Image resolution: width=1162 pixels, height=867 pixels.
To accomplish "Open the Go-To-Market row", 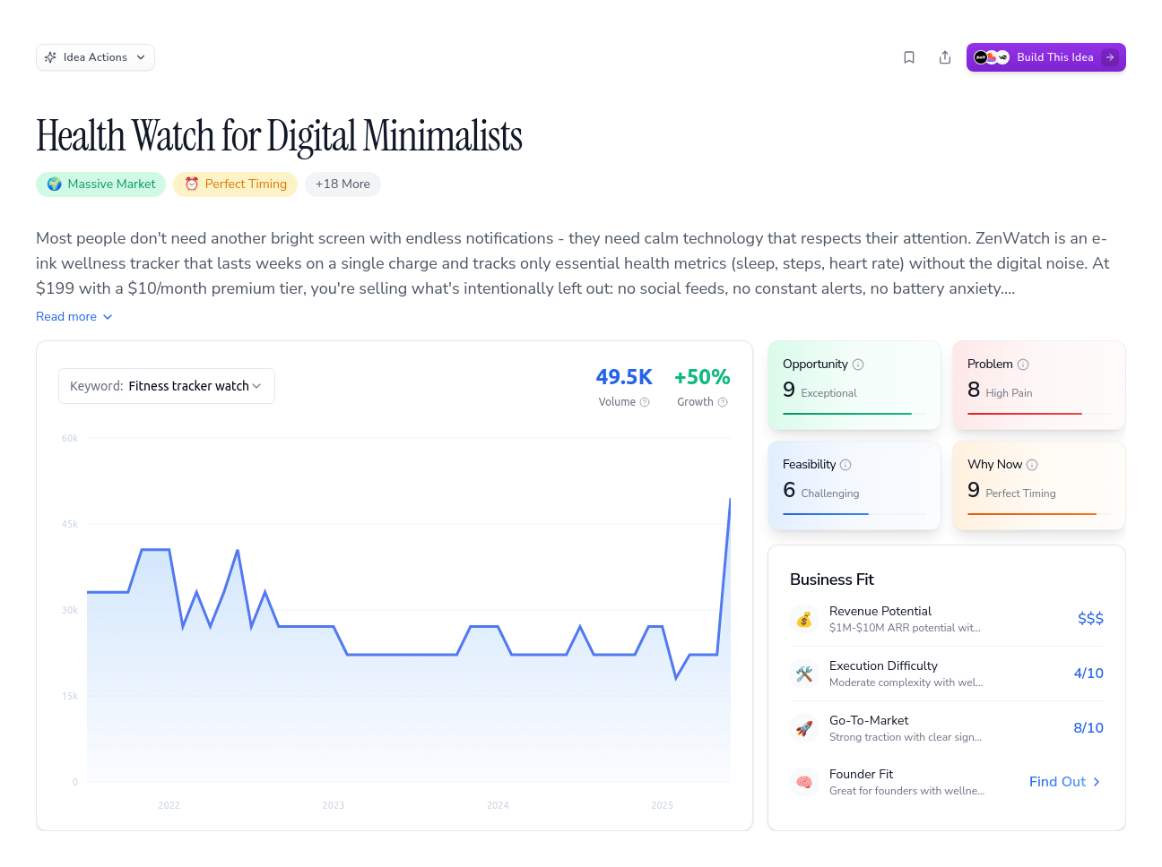I will [x=947, y=728].
